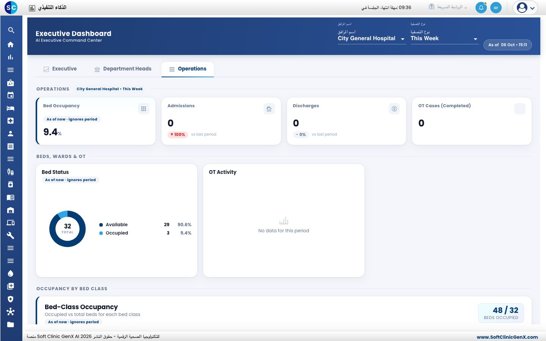Open the warehouse sidebar icon
The height and width of the screenshot is (341, 546).
tap(11, 210)
